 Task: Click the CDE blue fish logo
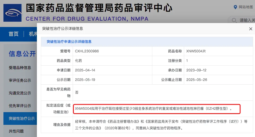(12, 13)
